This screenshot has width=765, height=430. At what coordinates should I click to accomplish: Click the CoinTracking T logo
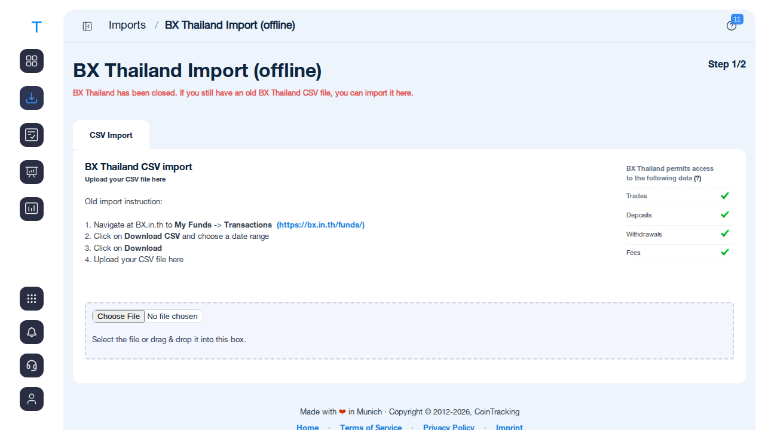(36, 27)
